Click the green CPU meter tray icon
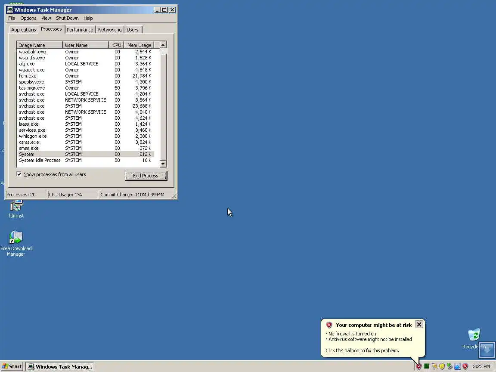 (x=426, y=366)
